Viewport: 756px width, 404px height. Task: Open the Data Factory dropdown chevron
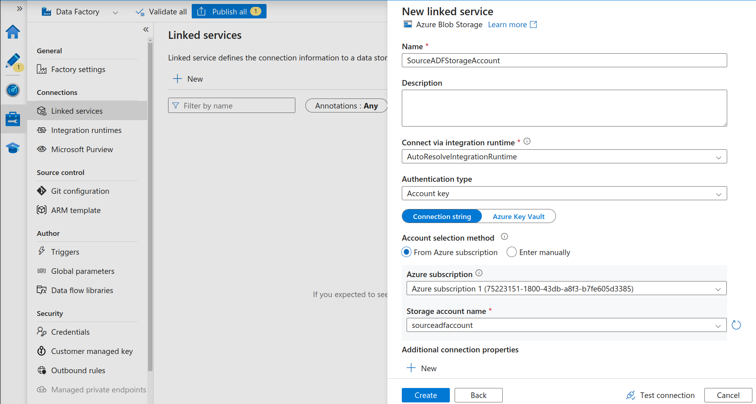coord(115,12)
